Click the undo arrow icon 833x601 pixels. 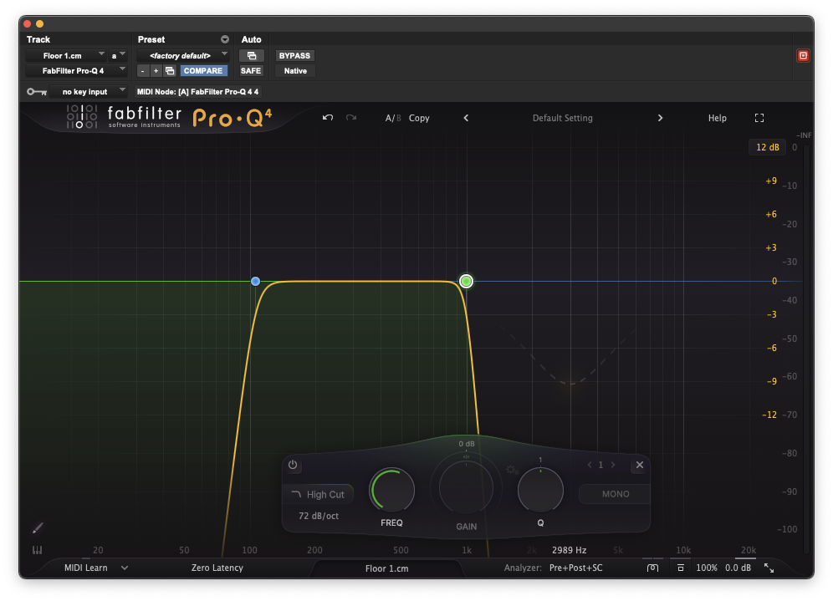[x=328, y=117]
